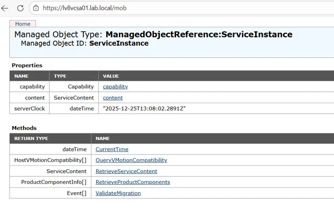
Task: Click the Properties NAME column header
Action: pyautogui.click(x=22, y=76)
